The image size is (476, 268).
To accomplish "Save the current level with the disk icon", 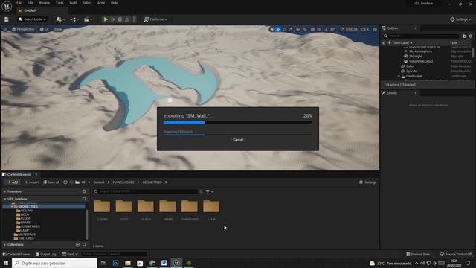I will 7,19.
